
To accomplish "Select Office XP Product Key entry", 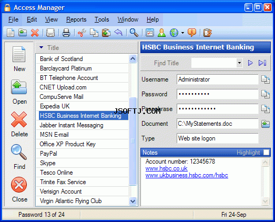I will pyautogui.click(x=82, y=144).
